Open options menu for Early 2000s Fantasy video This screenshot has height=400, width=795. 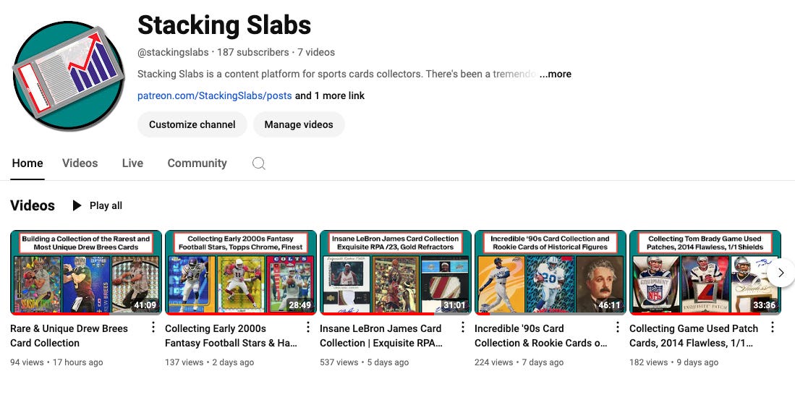pos(307,328)
